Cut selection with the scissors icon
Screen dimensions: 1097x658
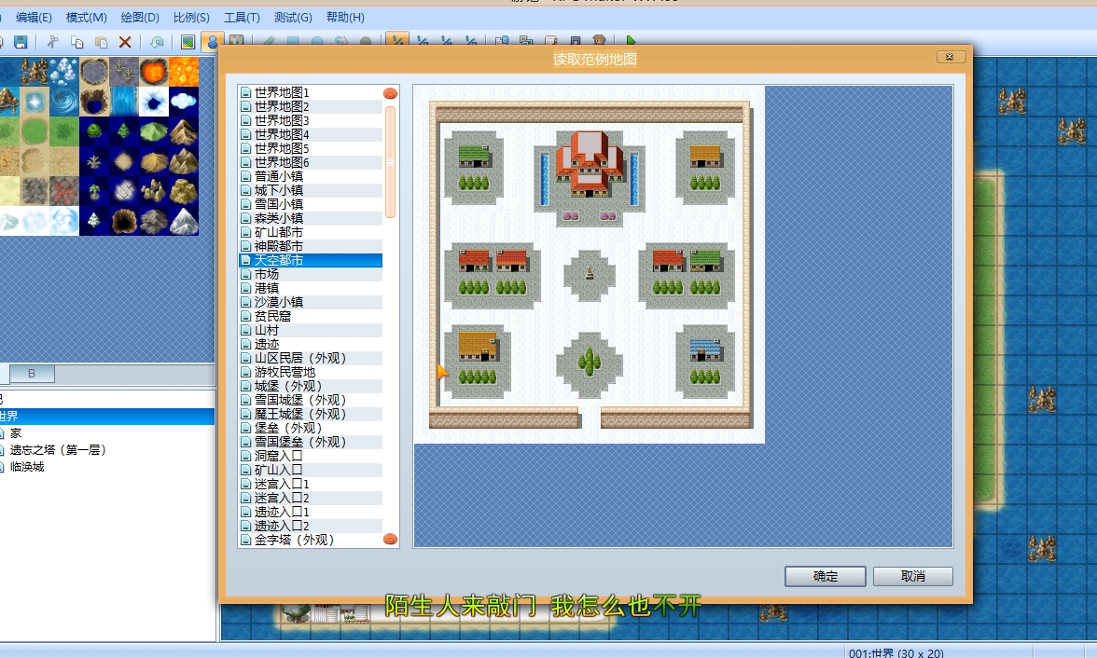point(52,42)
